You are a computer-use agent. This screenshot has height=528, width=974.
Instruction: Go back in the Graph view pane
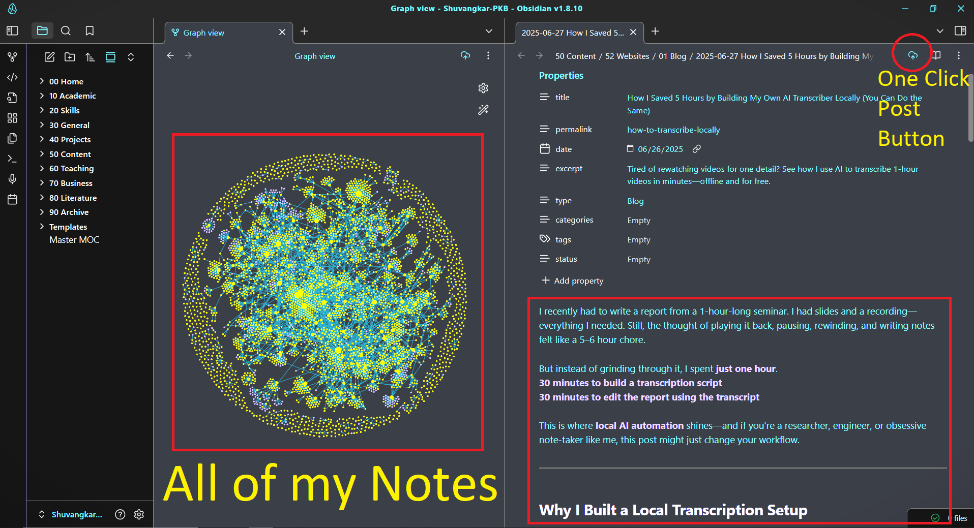pyautogui.click(x=170, y=55)
